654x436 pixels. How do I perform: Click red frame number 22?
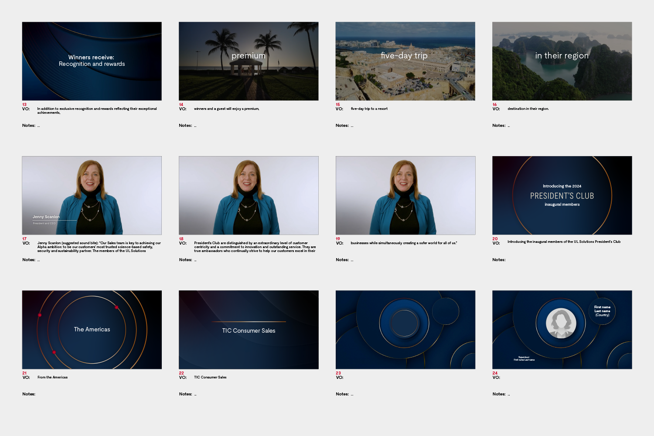pos(181,373)
